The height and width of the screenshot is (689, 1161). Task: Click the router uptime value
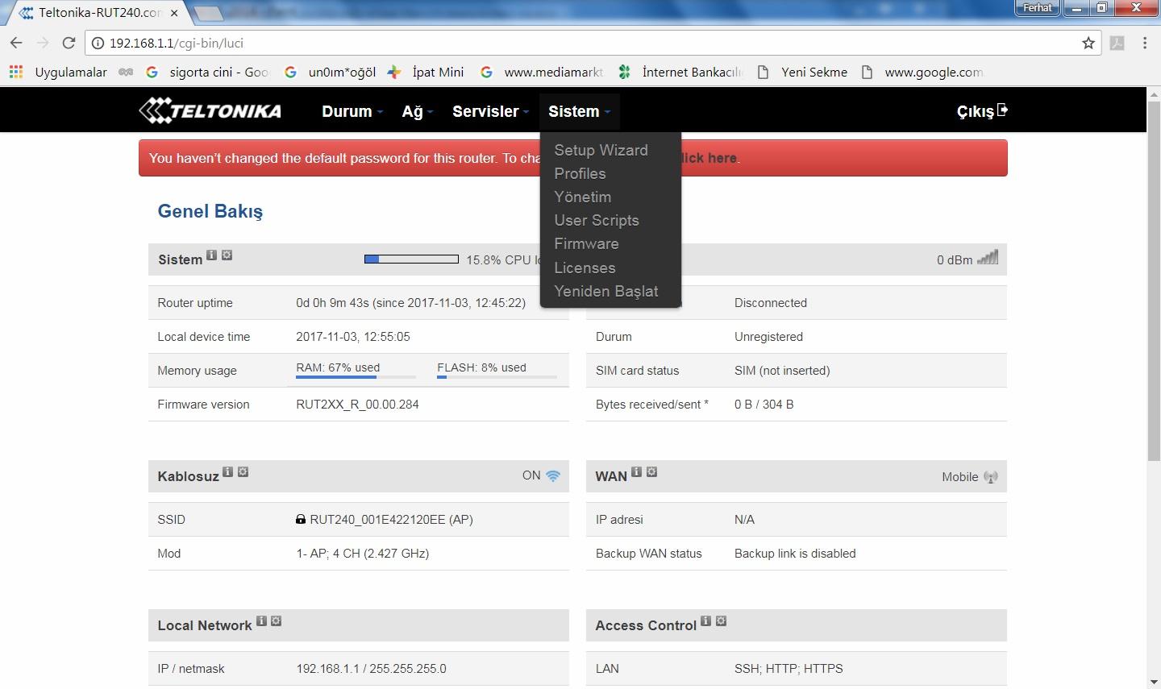click(x=410, y=303)
